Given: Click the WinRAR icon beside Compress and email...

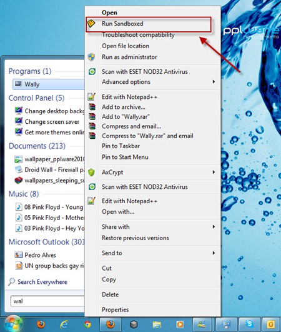Looking at the screenshot, I should click(x=92, y=126).
